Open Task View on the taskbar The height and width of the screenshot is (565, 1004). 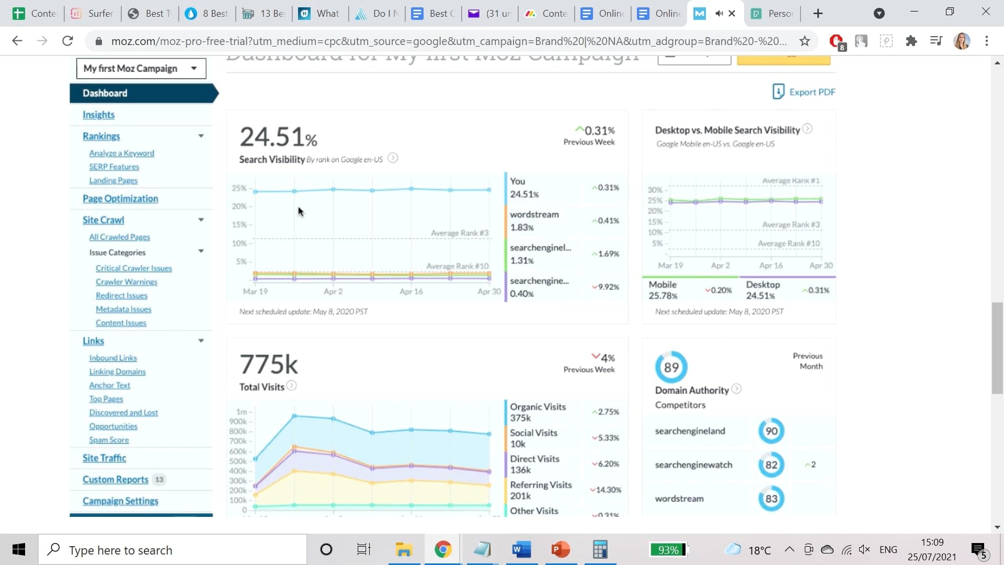tap(364, 550)
